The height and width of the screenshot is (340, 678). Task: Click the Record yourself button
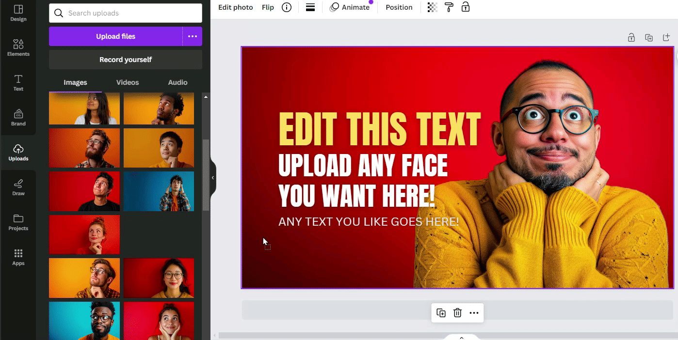(x=126, y=60)
